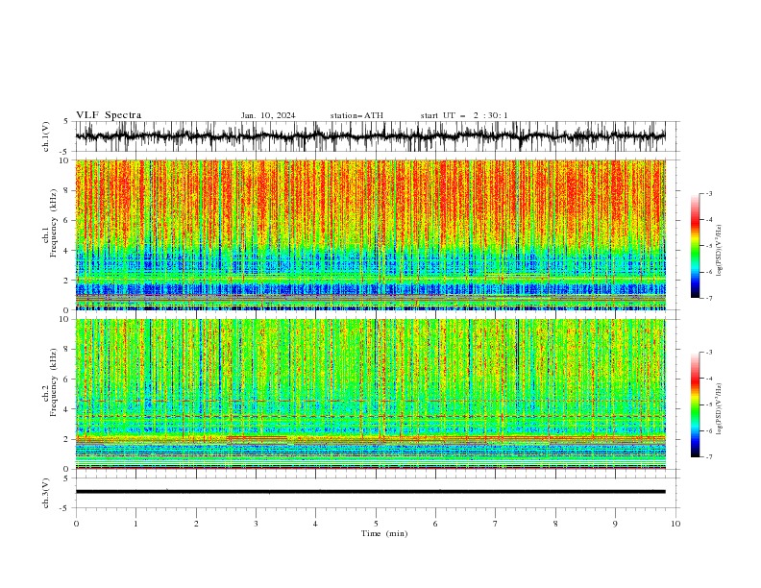Click the "start UT = 2 :30: 1" text
This screenshot has height=588, width=761.
point(464,115)
